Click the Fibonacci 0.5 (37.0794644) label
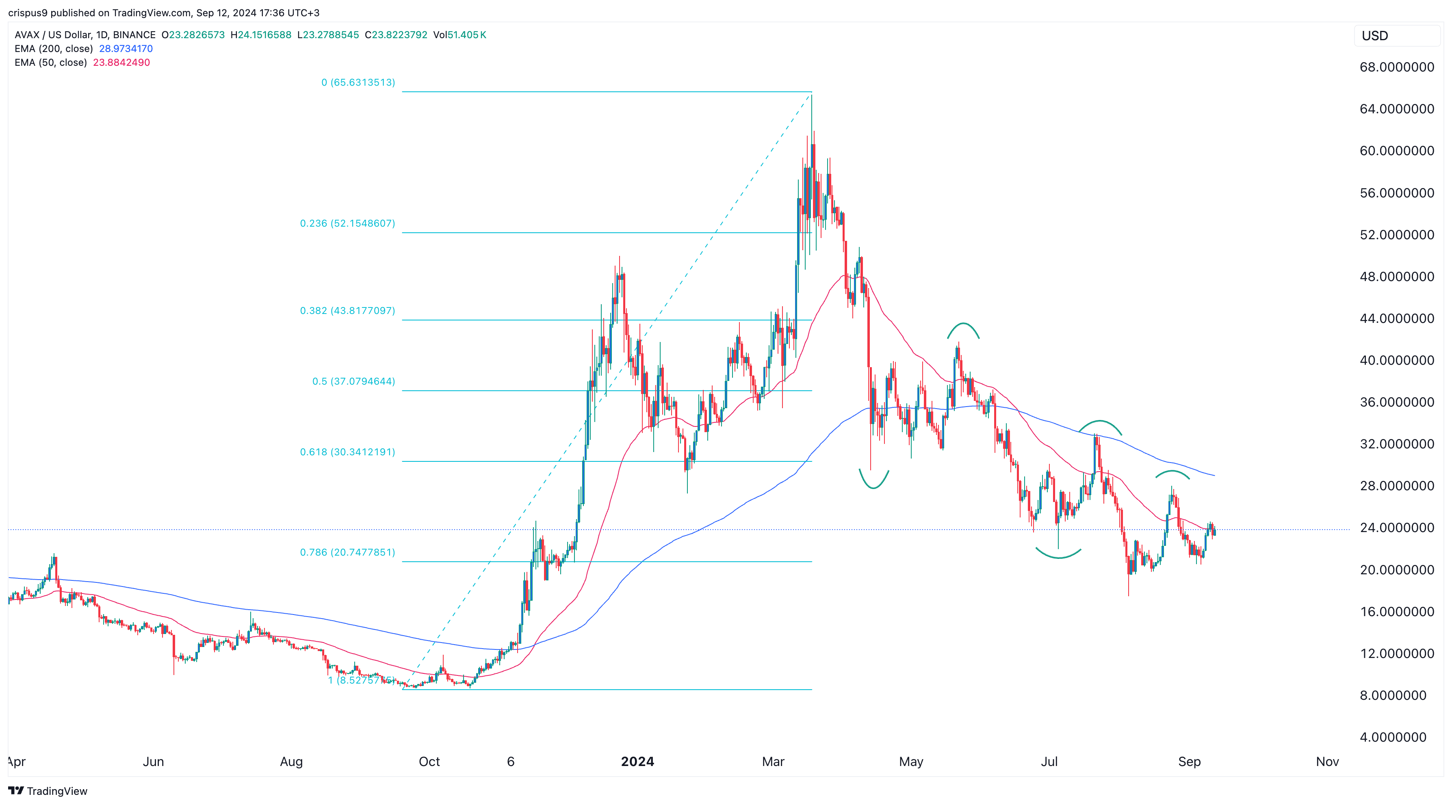This screenshot has width=1452, height=805. click(353, 381)
